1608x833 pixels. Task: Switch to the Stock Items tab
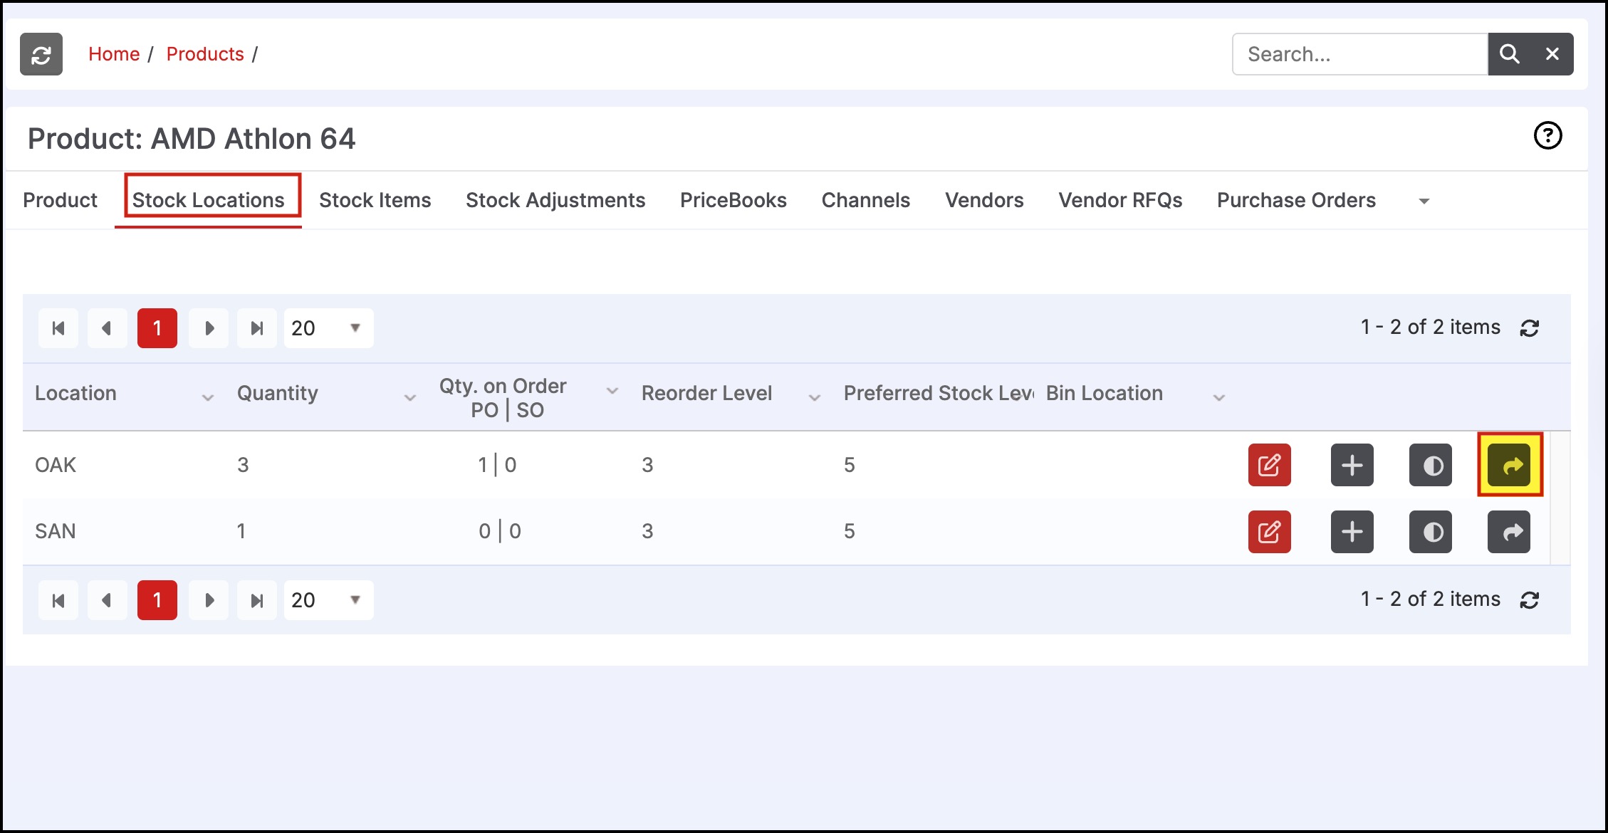tap(375, 200)
